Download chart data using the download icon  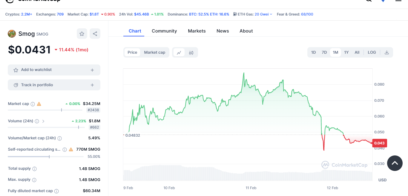click(387, 53)
